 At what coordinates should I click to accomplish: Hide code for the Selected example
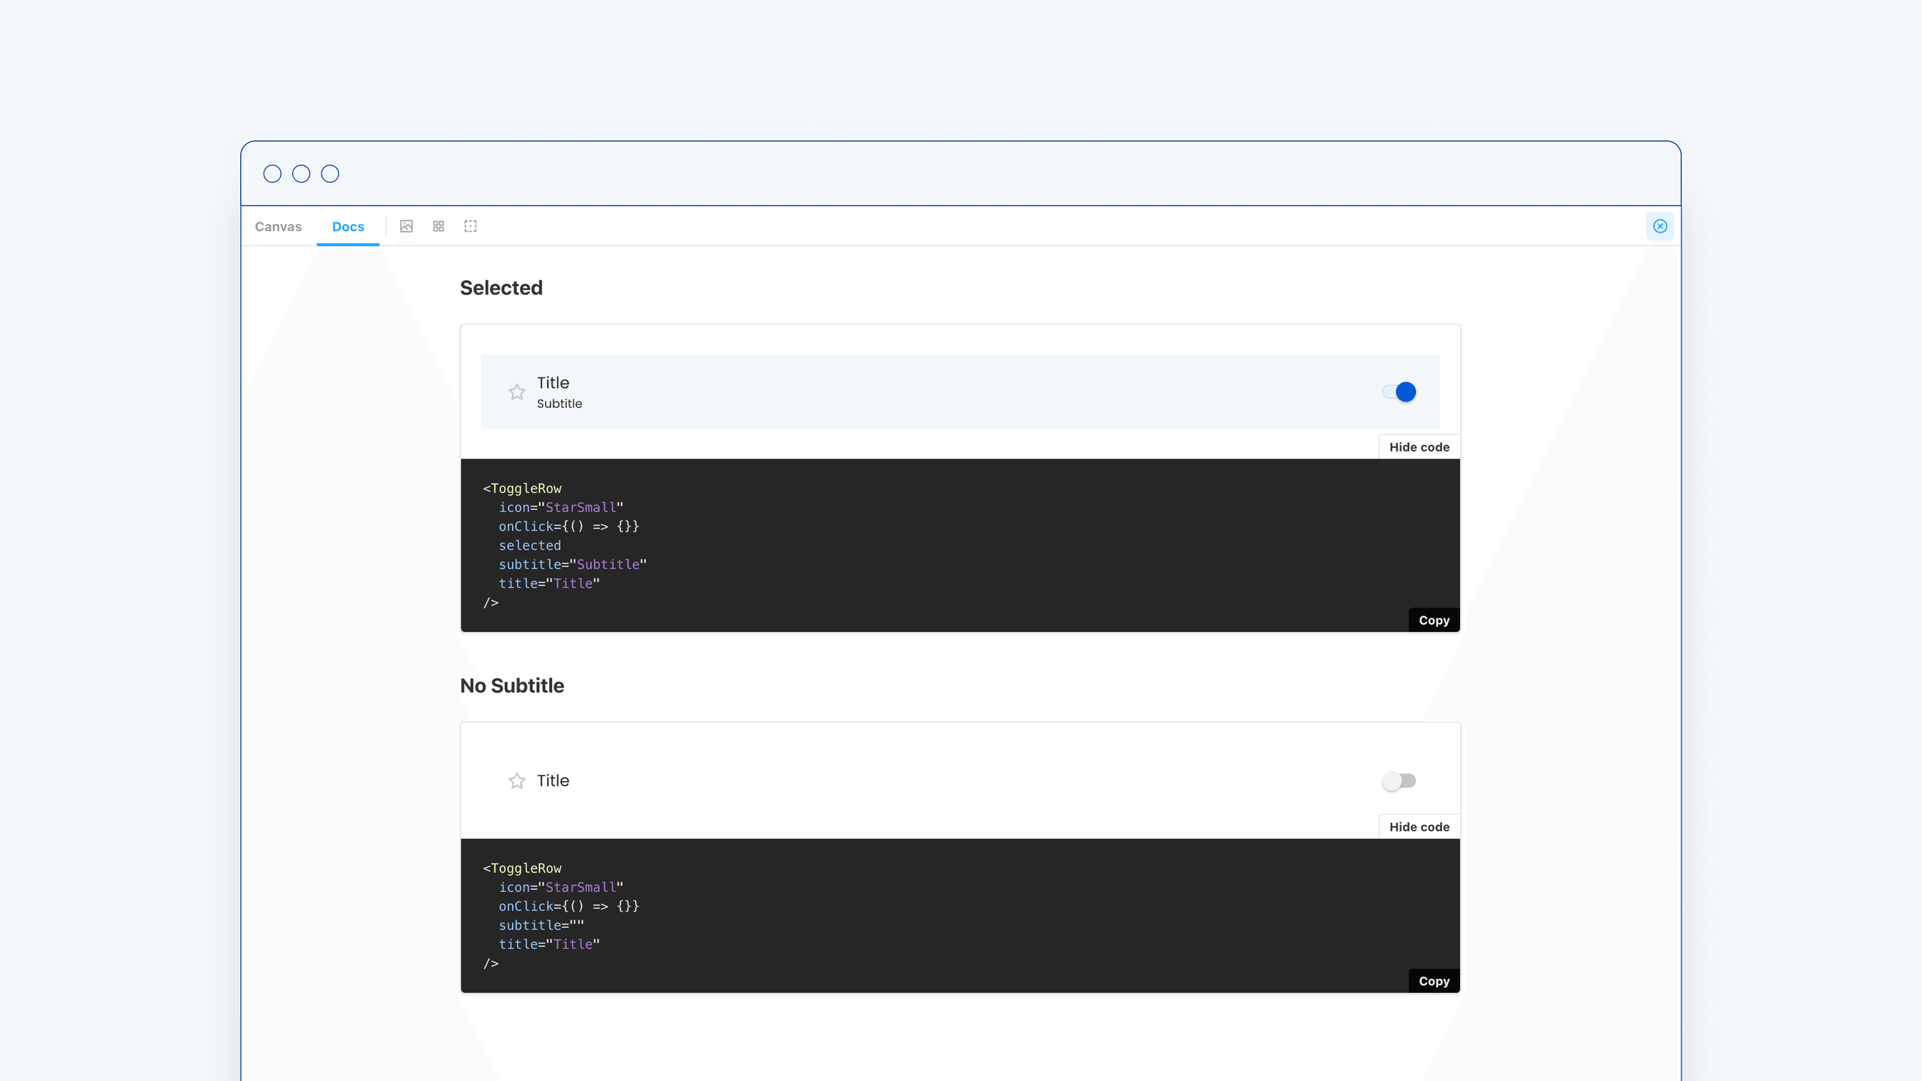click(1418, 447)
